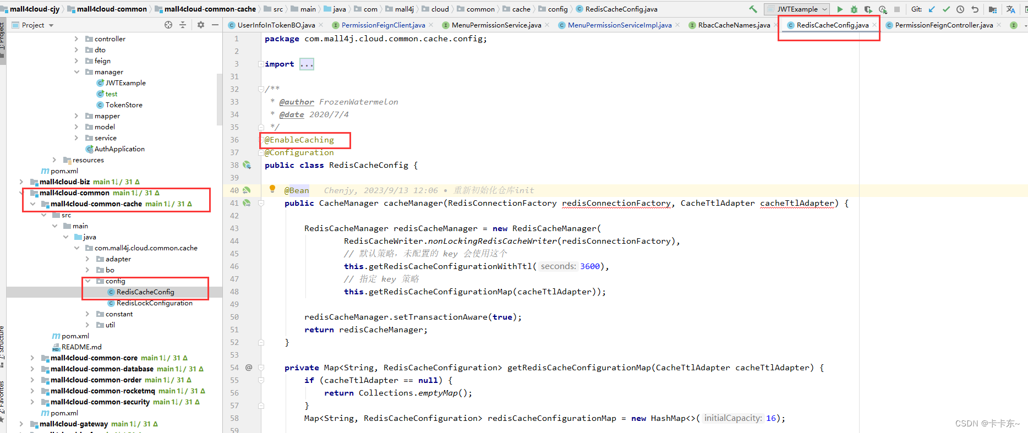The image size is (1028, 433).
Task: Expand the mapper folder
Action: click(76, 116)
